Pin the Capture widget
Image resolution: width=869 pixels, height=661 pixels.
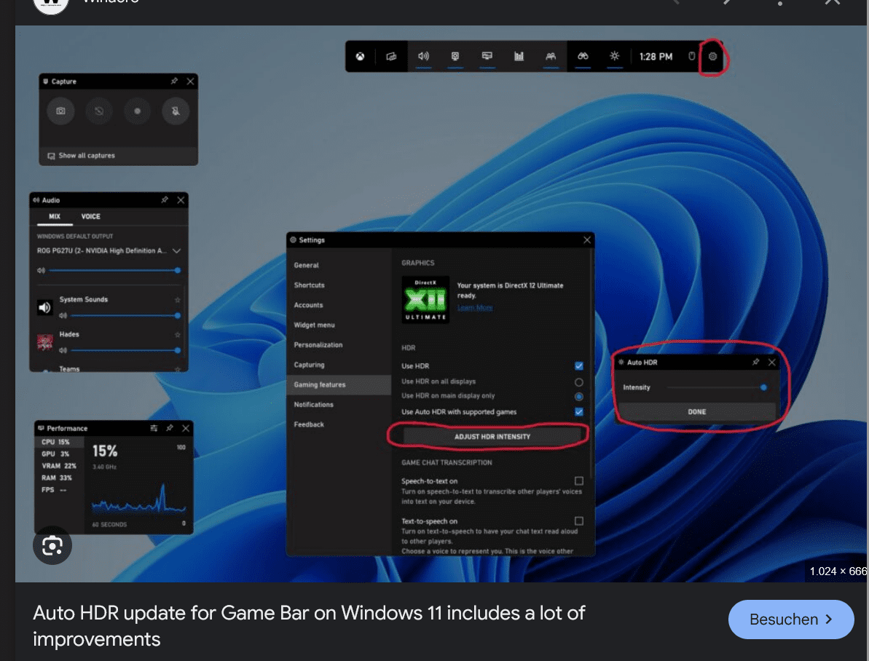pyautogui.click(x=174, y=82)
